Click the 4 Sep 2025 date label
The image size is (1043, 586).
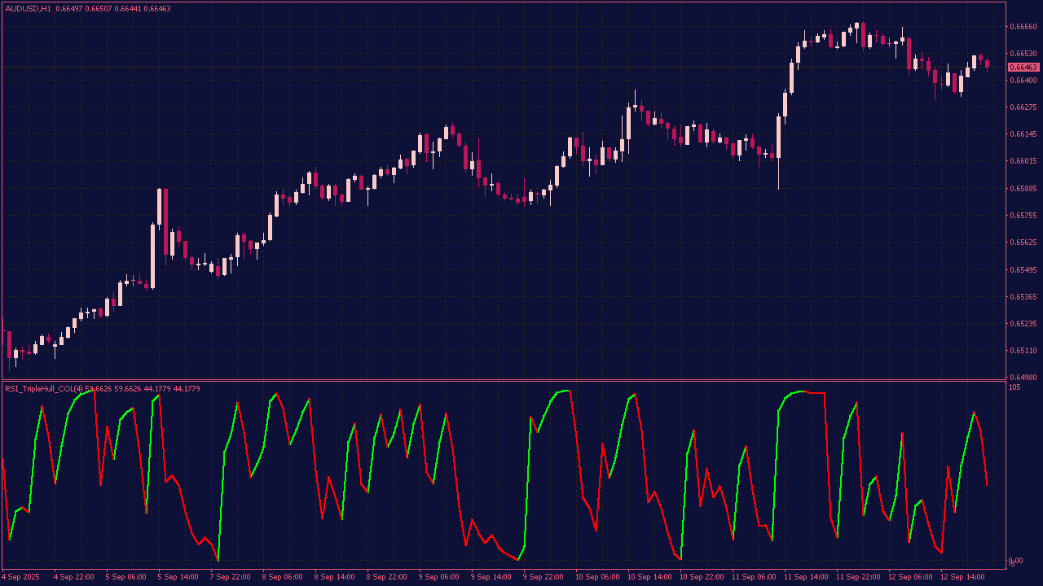point(20,577)
